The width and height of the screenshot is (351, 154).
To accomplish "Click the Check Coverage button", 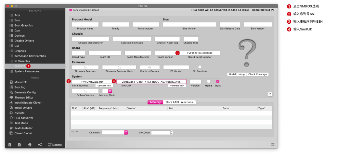I will coord(257,74).
